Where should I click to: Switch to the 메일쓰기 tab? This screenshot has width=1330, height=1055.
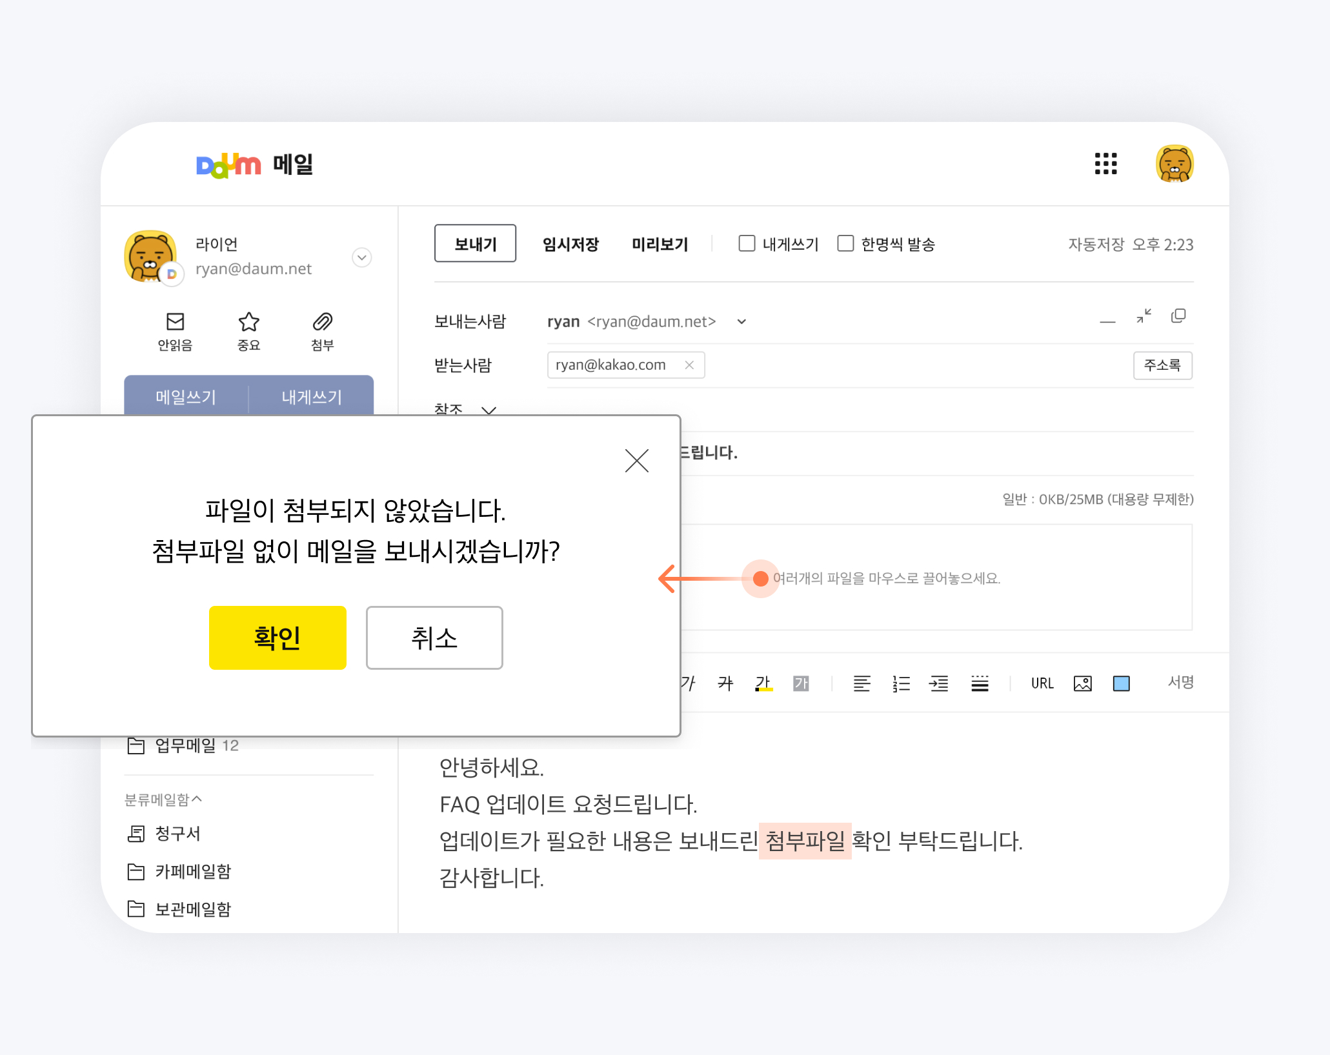(186, 396)
